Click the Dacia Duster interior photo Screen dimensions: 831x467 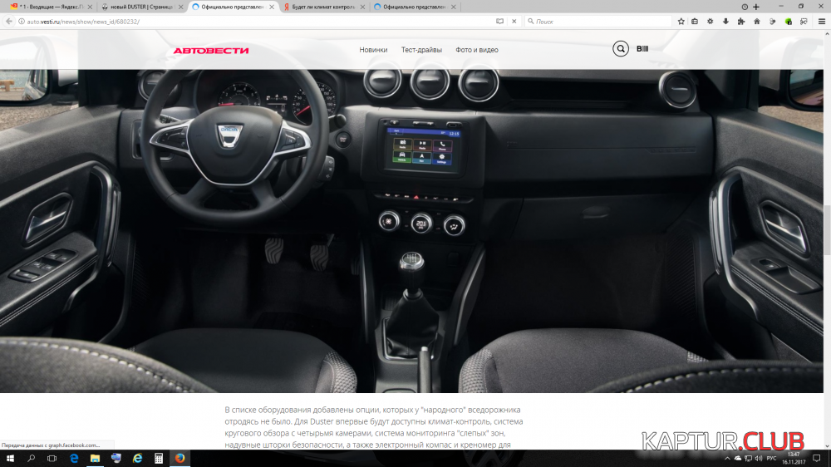point(415,233)
